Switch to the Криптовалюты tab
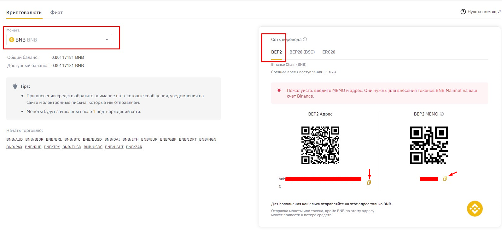 click(x=24, y=13)
